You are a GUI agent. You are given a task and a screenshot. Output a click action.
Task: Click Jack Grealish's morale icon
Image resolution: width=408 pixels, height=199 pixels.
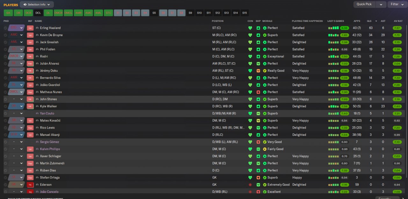click(x=265, y=42)
